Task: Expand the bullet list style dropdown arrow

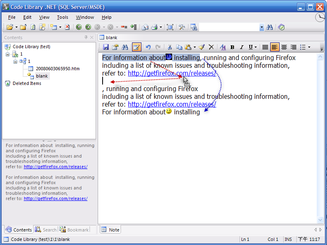Action: pos(309,47)
